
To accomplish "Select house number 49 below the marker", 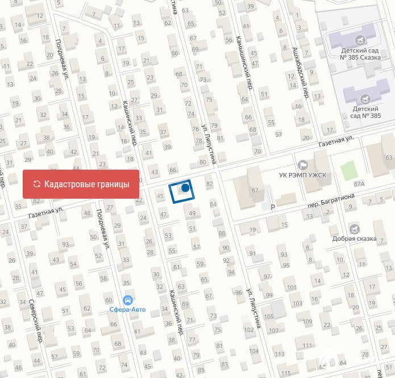I will coord(192,213).
